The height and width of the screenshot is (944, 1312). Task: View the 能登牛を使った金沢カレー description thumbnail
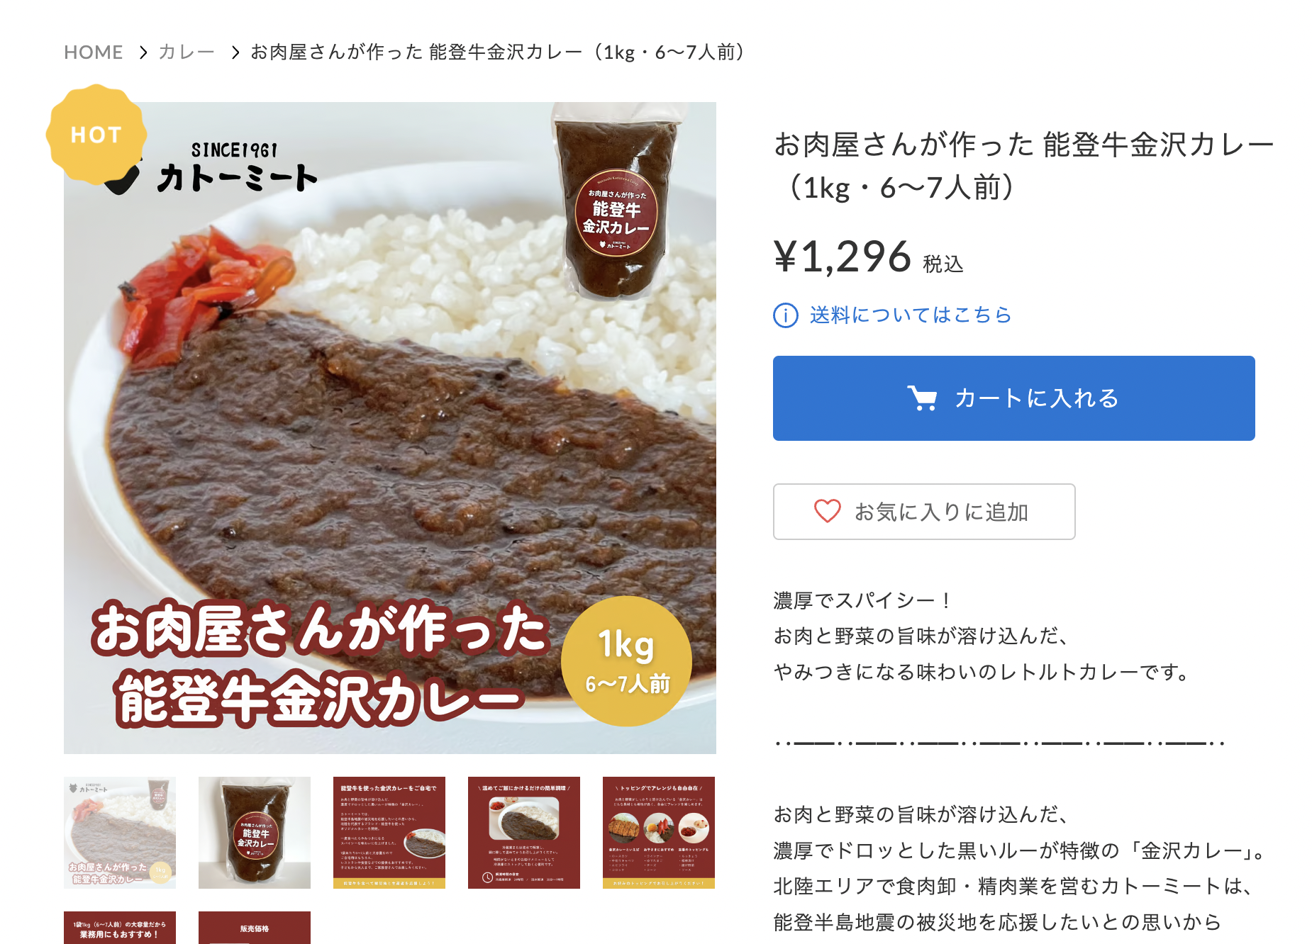click(389, 833)
